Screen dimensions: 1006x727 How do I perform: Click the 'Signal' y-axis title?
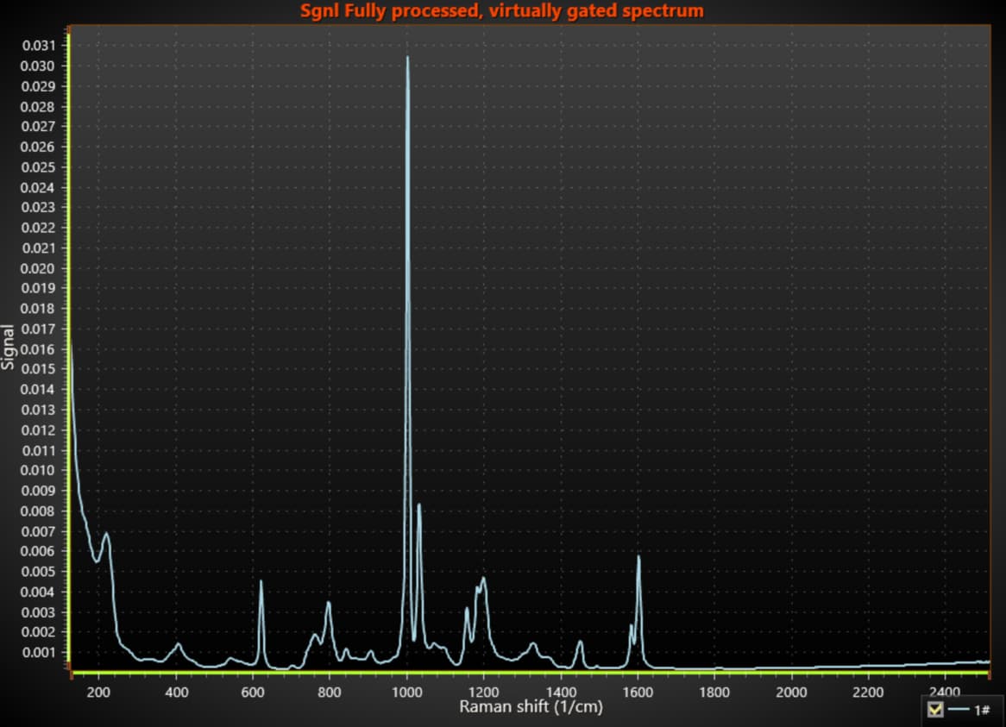[9, 347]
